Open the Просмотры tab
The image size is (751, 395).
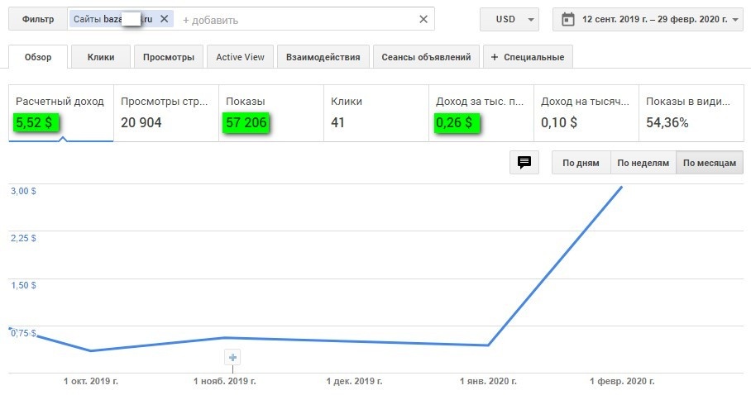point(169,57)
